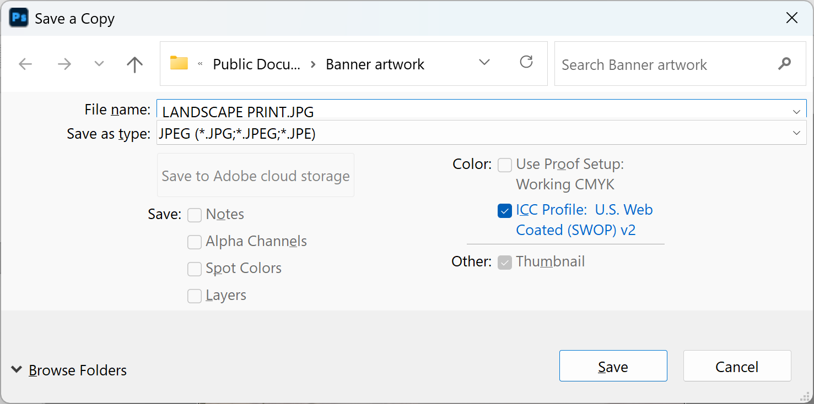Screen dimensions: 814x404
Task: Expand Browse Folders
Action: click(69, 370)
